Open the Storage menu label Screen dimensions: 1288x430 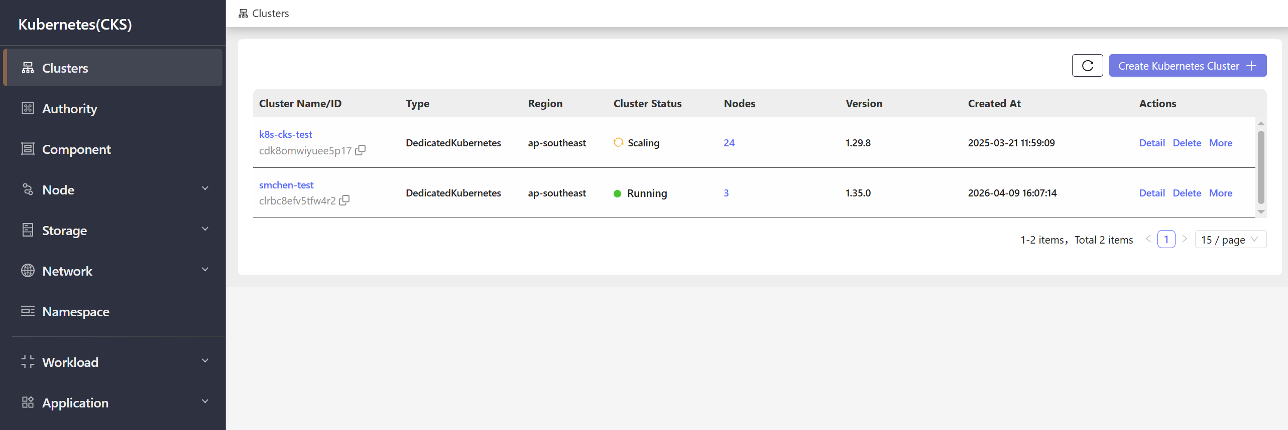pyautogui.click(x=64, y=231)
